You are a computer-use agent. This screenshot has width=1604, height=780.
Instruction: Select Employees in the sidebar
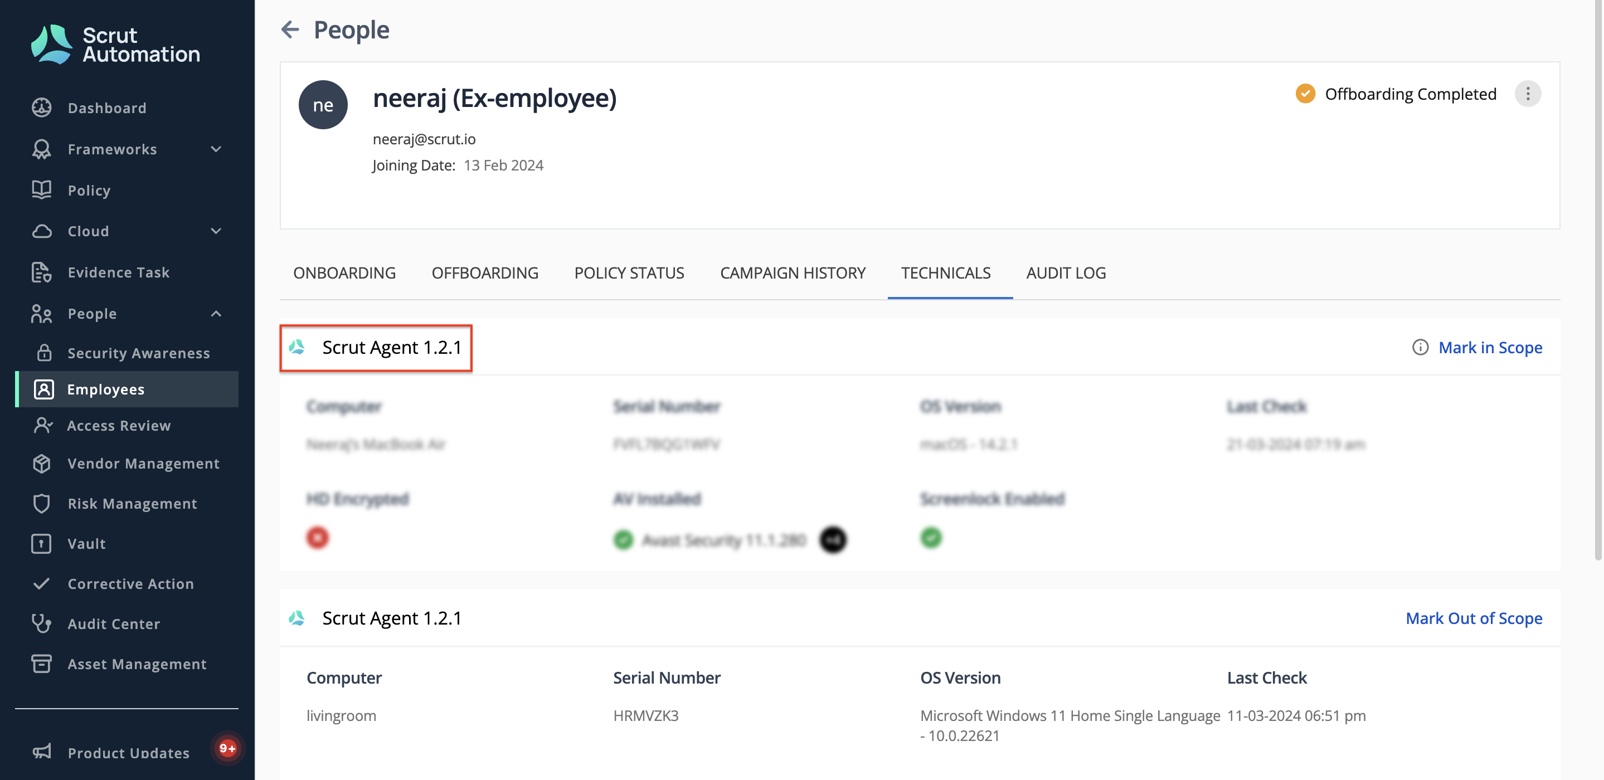pyautogui.click(x=127, y=389)
